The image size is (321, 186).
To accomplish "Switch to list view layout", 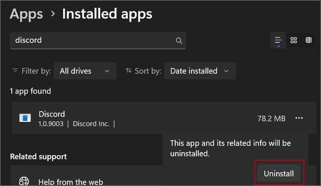I will tap(278, 40).
